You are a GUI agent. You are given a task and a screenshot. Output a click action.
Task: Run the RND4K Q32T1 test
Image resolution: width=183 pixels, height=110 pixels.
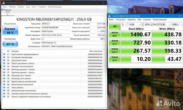click(x=115, y=51)
